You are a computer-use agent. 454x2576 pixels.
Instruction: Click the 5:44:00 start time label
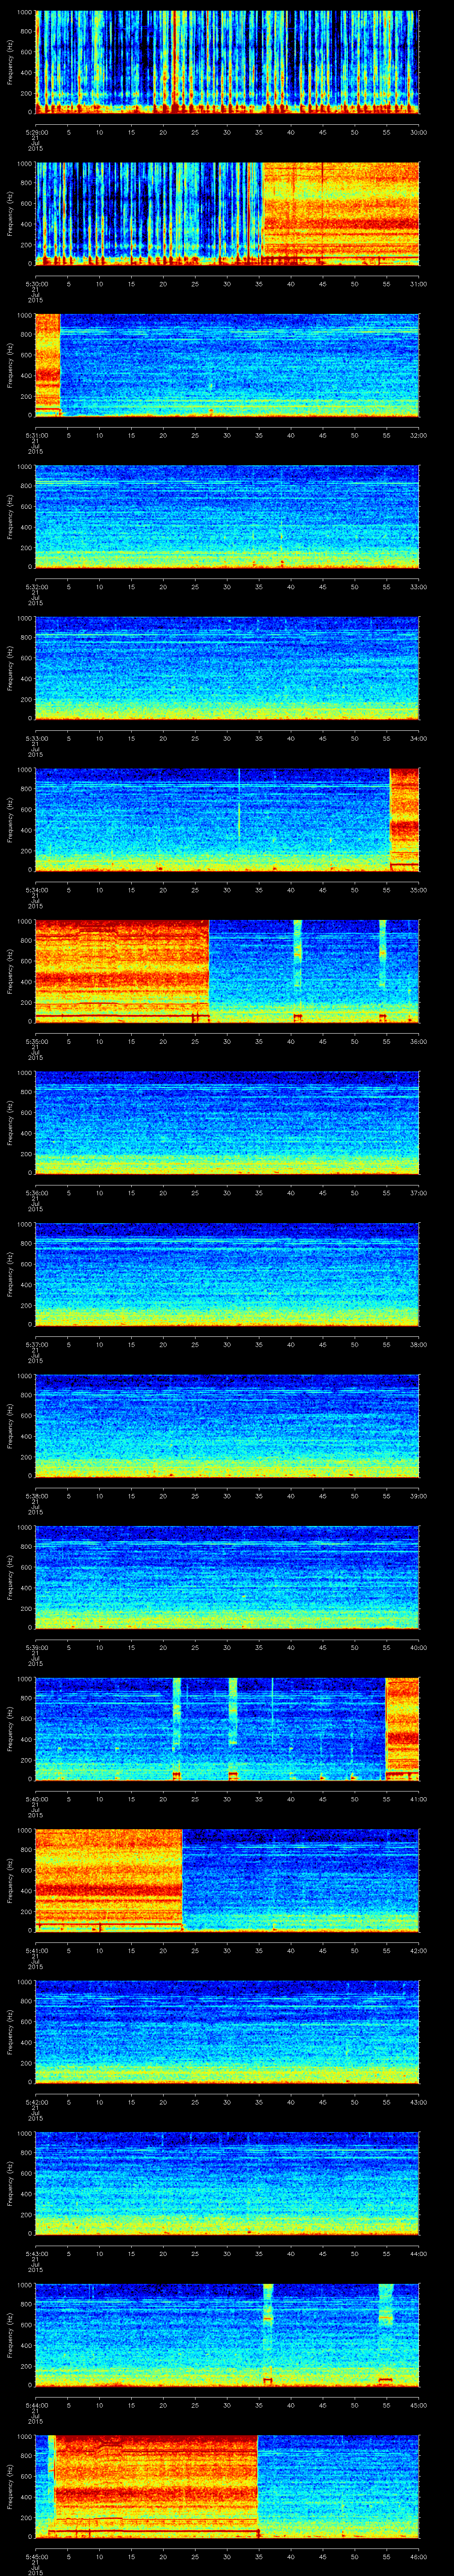tap(36, 2404)
